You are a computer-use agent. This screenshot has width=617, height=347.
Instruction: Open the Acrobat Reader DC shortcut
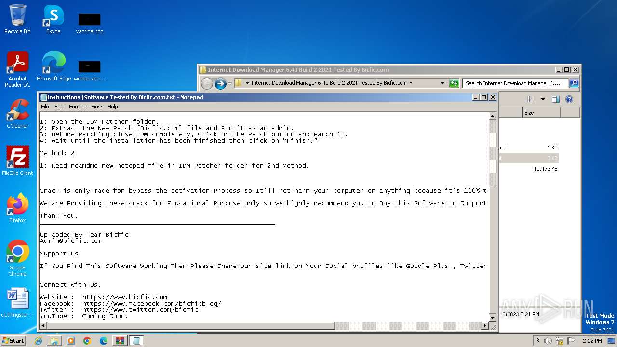[x=17, y=69]
